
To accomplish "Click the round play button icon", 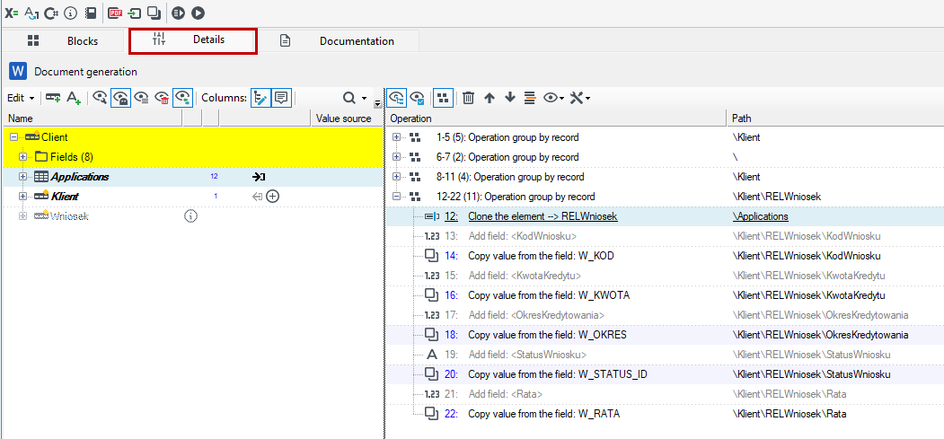I will [x=199, y=12].
